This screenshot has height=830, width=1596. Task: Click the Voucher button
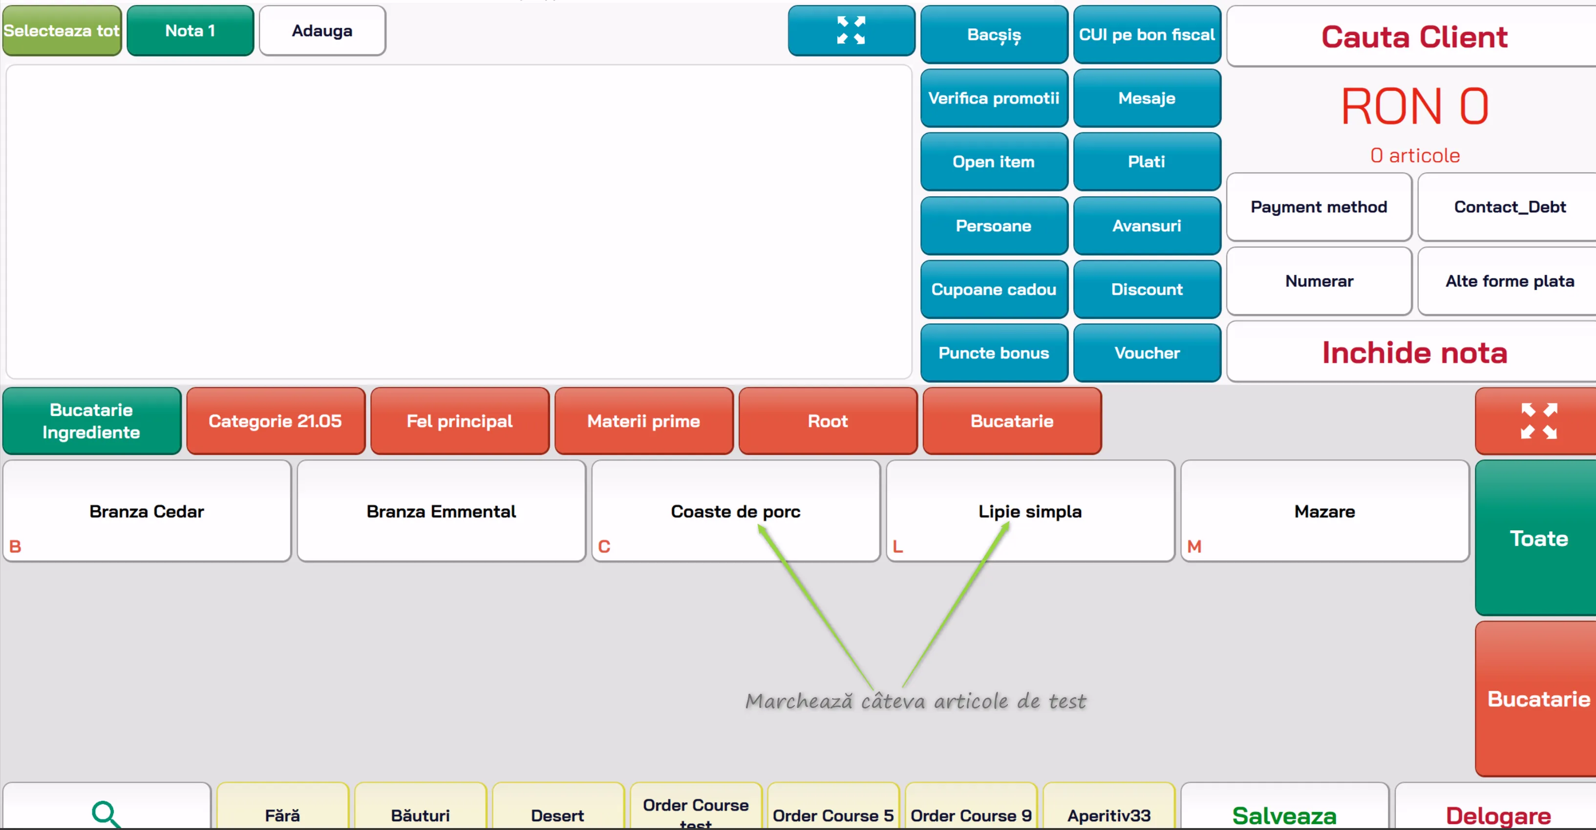coord(1147,353)
